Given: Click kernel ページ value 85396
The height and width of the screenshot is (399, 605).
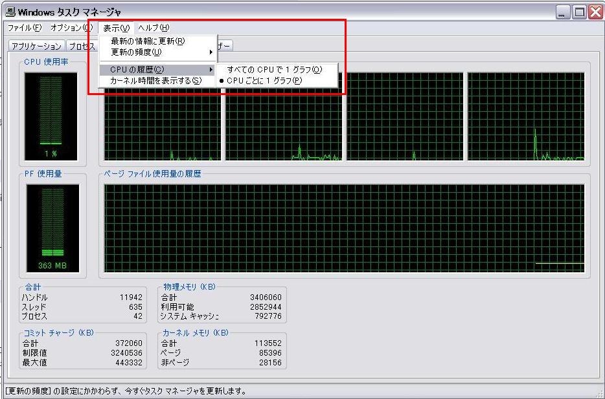Looking at the screenshot, I should pyautogui.click(x=271, y=353).
